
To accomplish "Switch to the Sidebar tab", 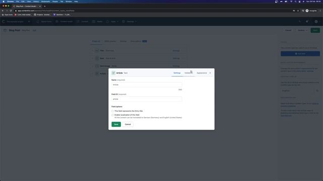I will coord(123,41).
